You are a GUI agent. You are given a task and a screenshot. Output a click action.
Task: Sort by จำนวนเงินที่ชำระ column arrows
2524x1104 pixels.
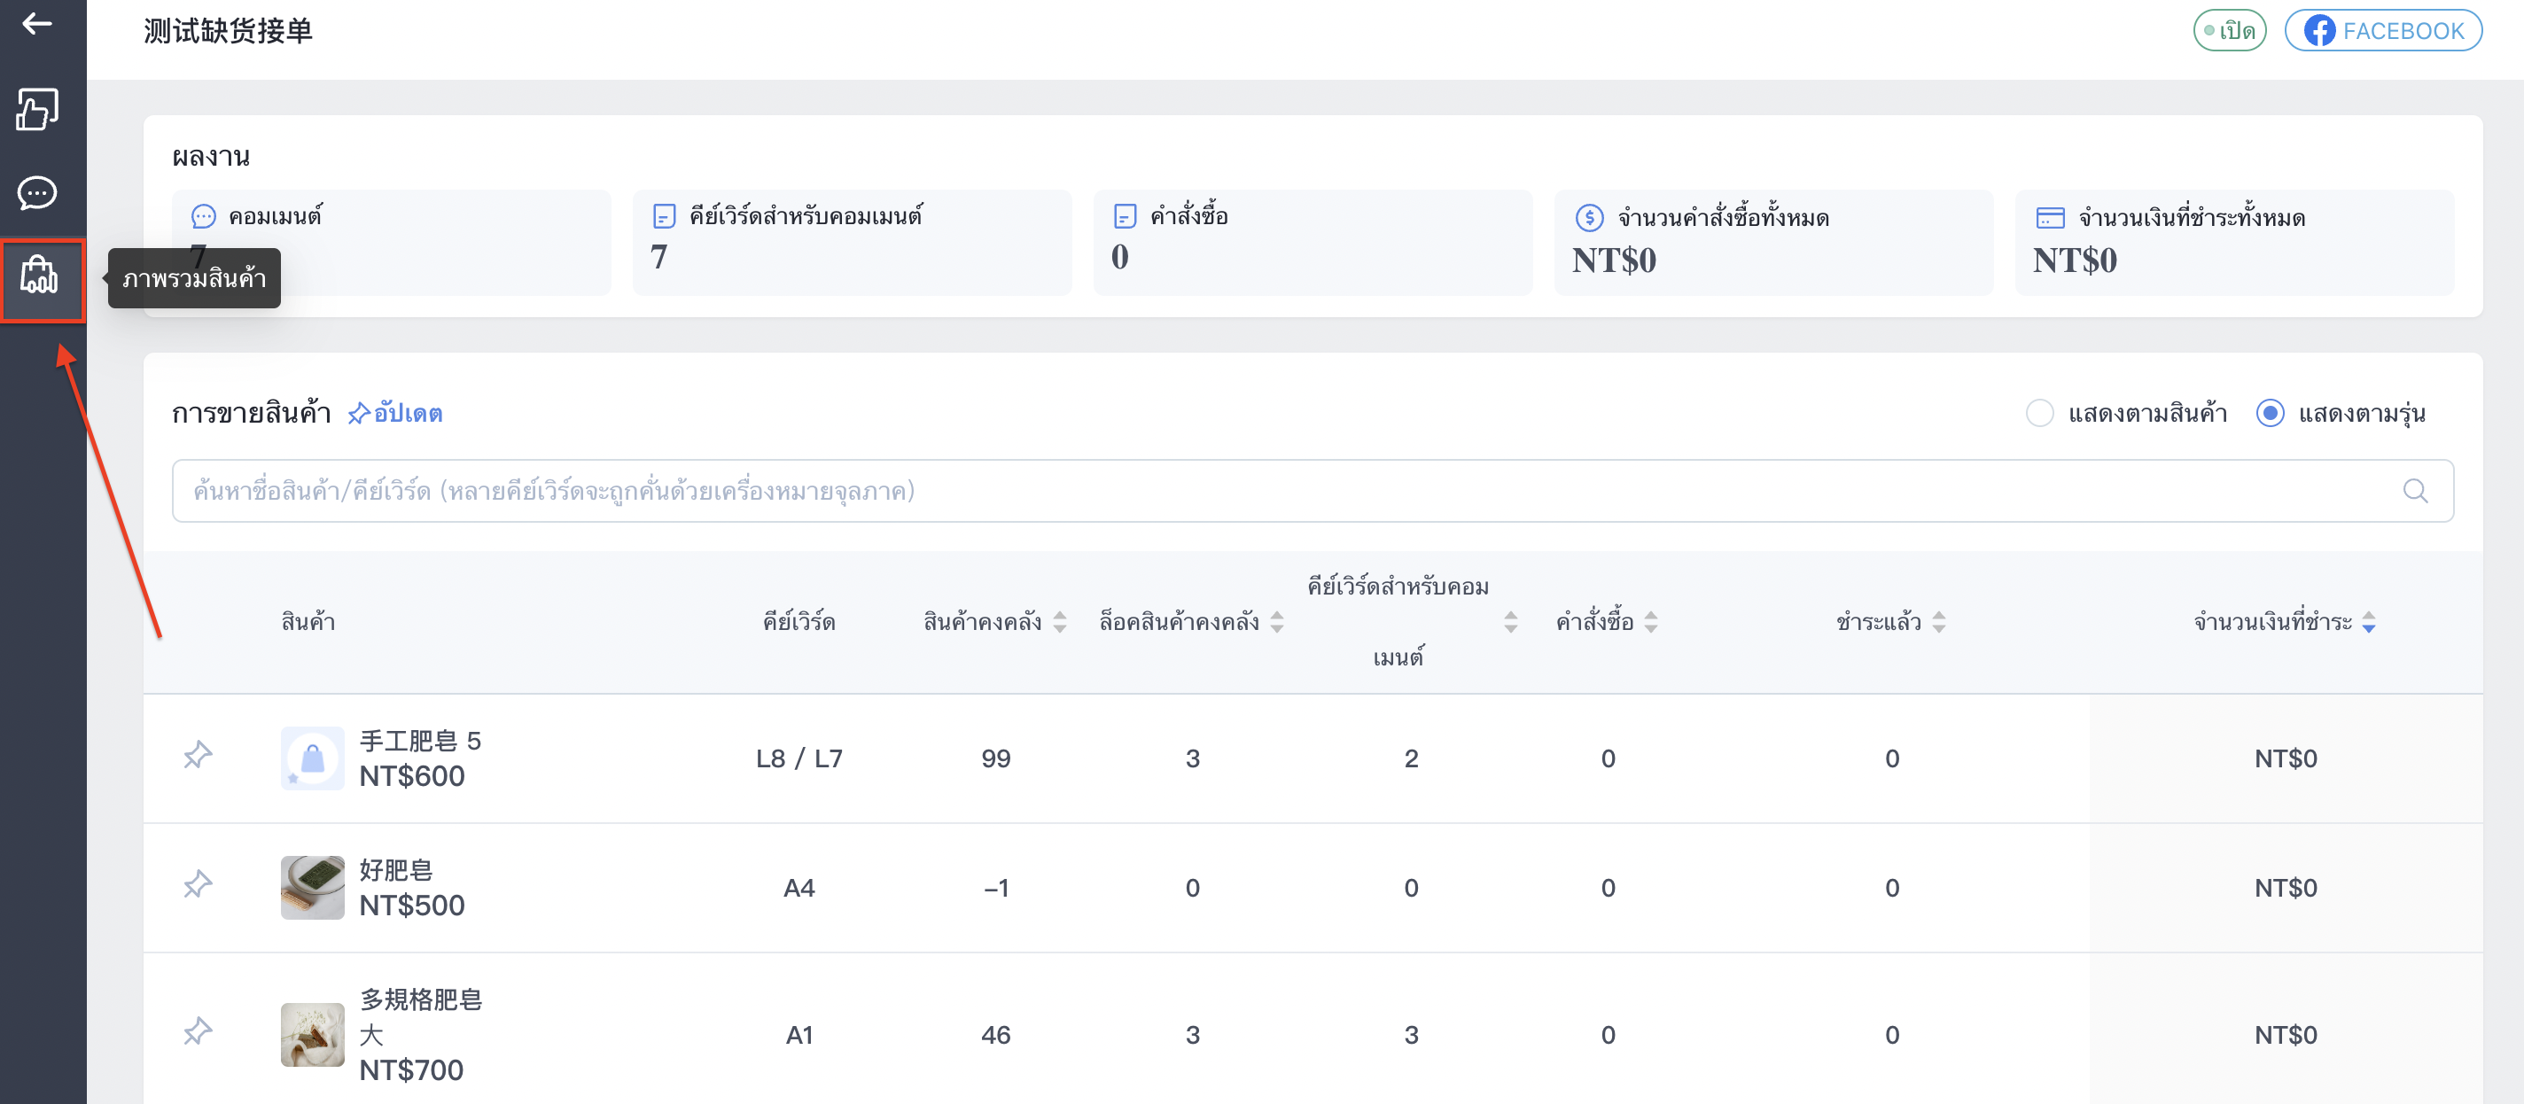(2368, 622)
